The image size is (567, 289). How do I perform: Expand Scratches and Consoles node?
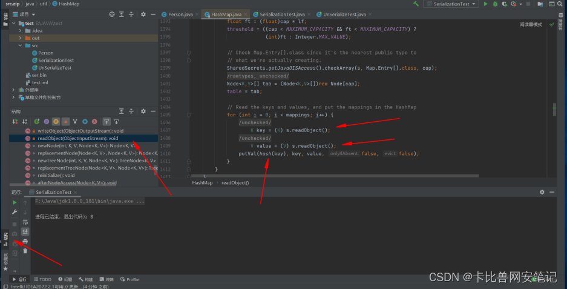(x=14, y=98)
